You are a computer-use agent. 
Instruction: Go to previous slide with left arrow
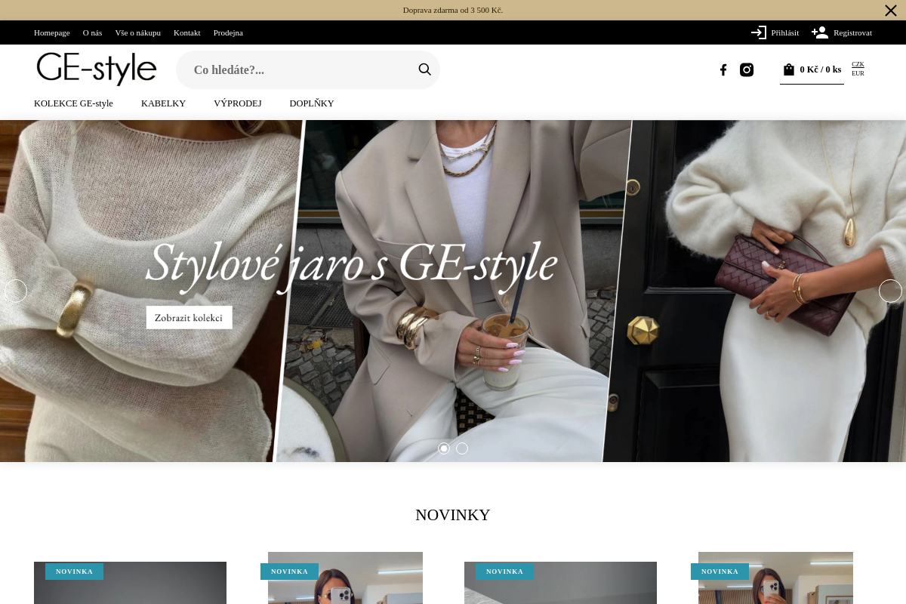pyautogui.click(x=16, y=291)
